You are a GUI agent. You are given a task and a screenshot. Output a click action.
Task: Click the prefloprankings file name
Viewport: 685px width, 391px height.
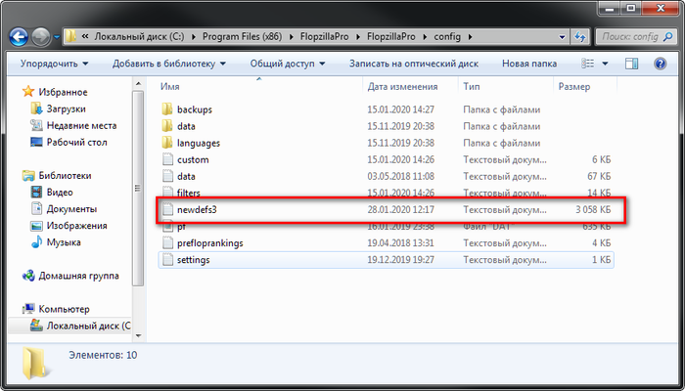click(x=210, y=243)
